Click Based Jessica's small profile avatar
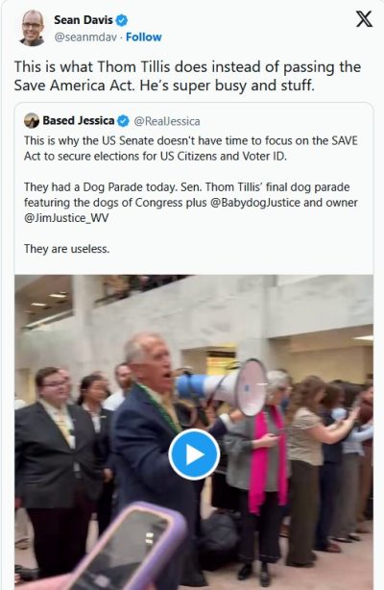Image resolution: width=384 pixels, height=590 pixels. [x=32, y=121]
